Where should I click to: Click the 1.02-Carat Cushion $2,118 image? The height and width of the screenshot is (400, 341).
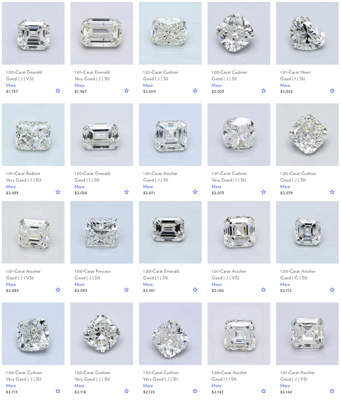102,334
